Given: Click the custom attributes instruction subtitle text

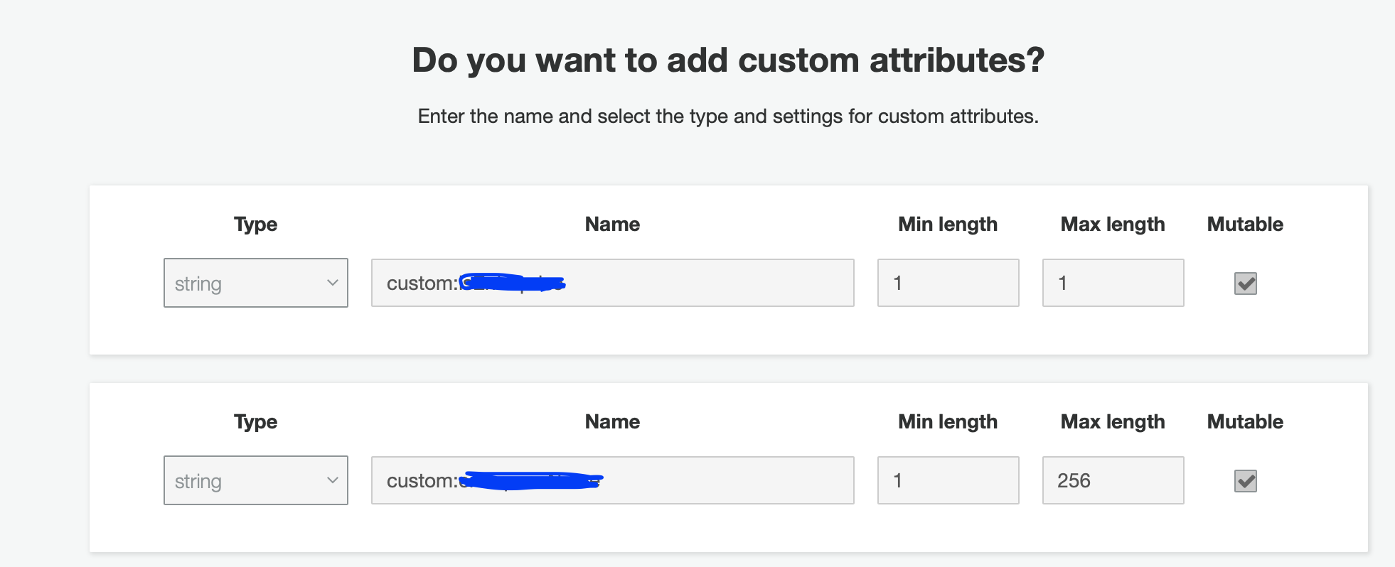Looking at the screenshot, I should 727,116.
